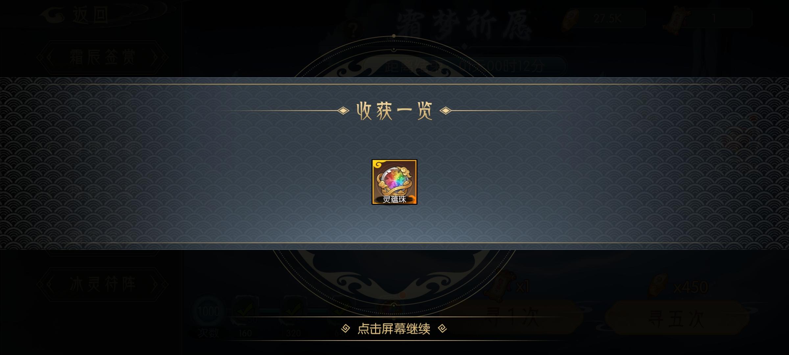Image resolution: width=789 pixels, height=355 pixels.
Task: Tap the 灵蕴珠 reward item icon
Action: pyautogui.click(x=394, y=182)
